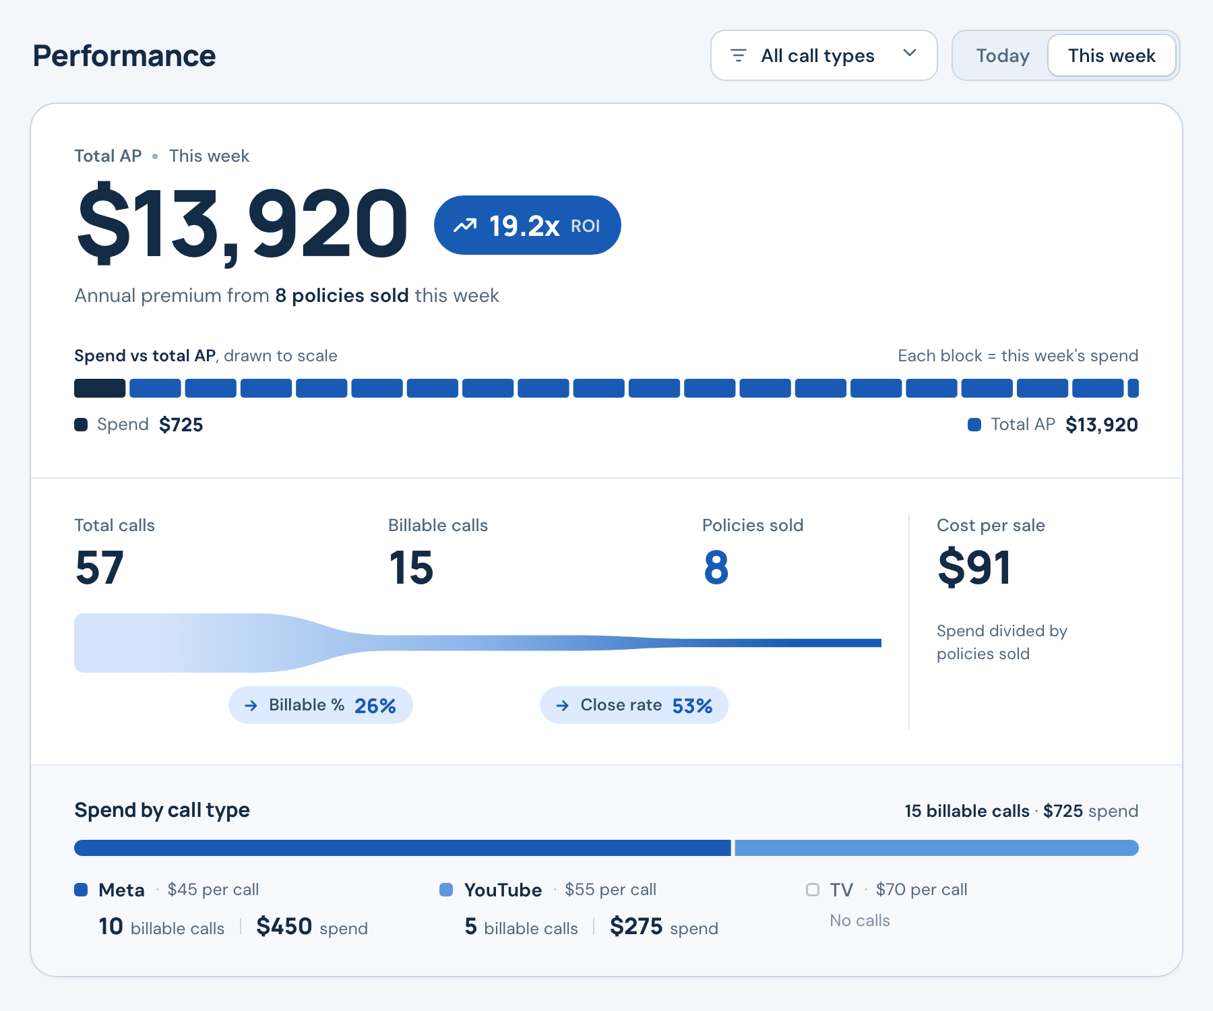
Task: Click the dropdown chevron arrow
Action: (x=910, y=53)
